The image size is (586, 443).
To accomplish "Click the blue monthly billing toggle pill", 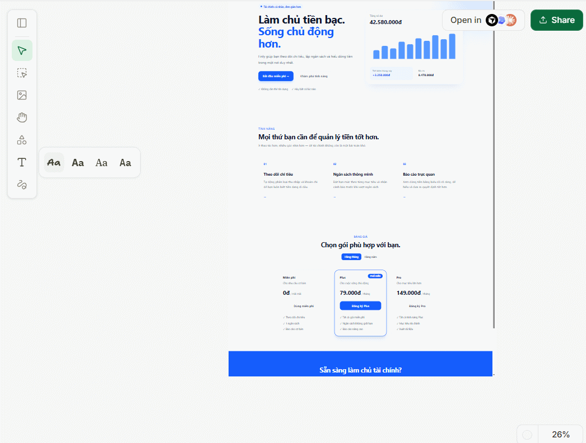I will [x=351, y=257].
